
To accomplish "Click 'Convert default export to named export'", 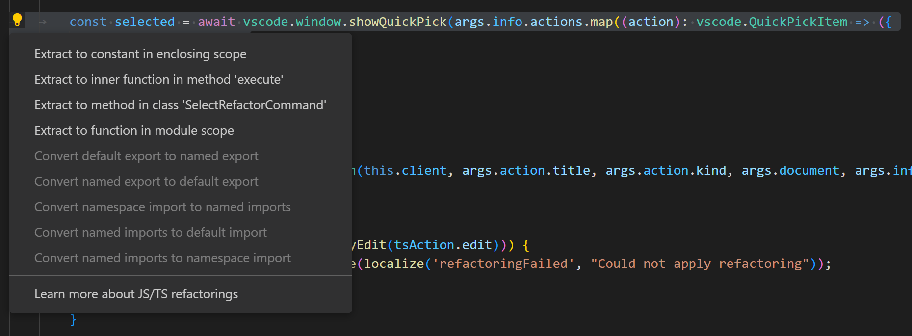I will pyautogui.click(x=146, y=156).
